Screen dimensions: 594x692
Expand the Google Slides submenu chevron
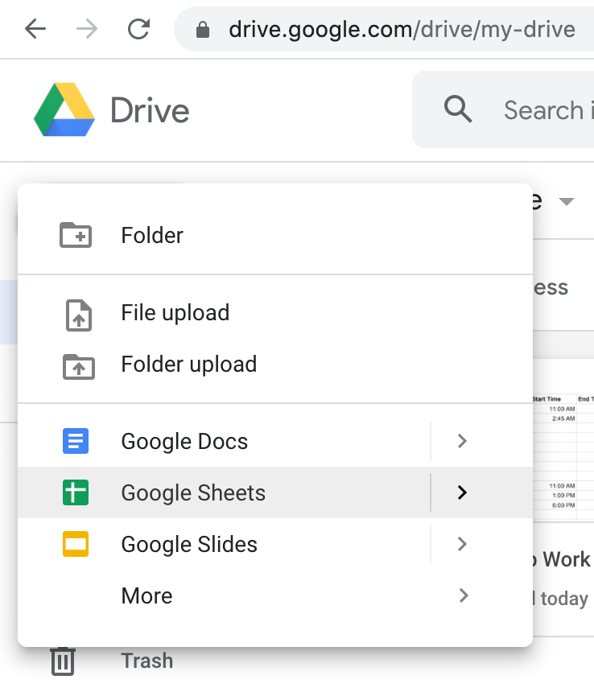coord(462,544)
